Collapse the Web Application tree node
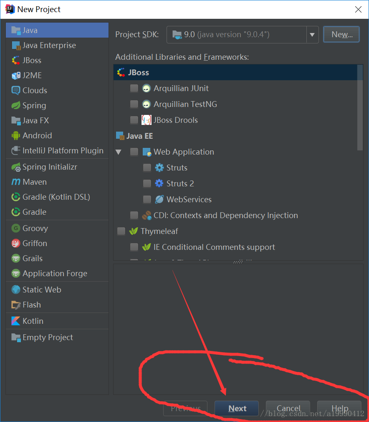Viewport: 369px width, 422px height. point(118,152)
